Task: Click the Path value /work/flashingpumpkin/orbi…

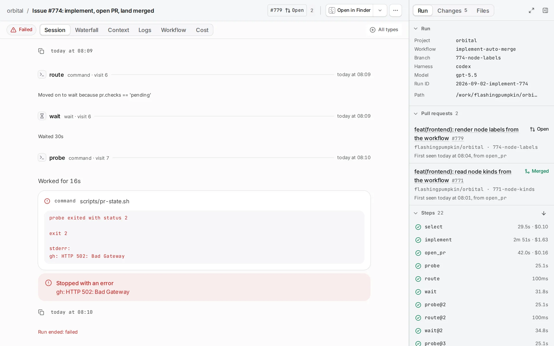Action: [x=496, y=95]
